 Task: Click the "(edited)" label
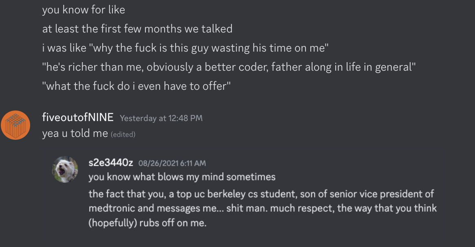pyautogui.click(x=123, y=134)
